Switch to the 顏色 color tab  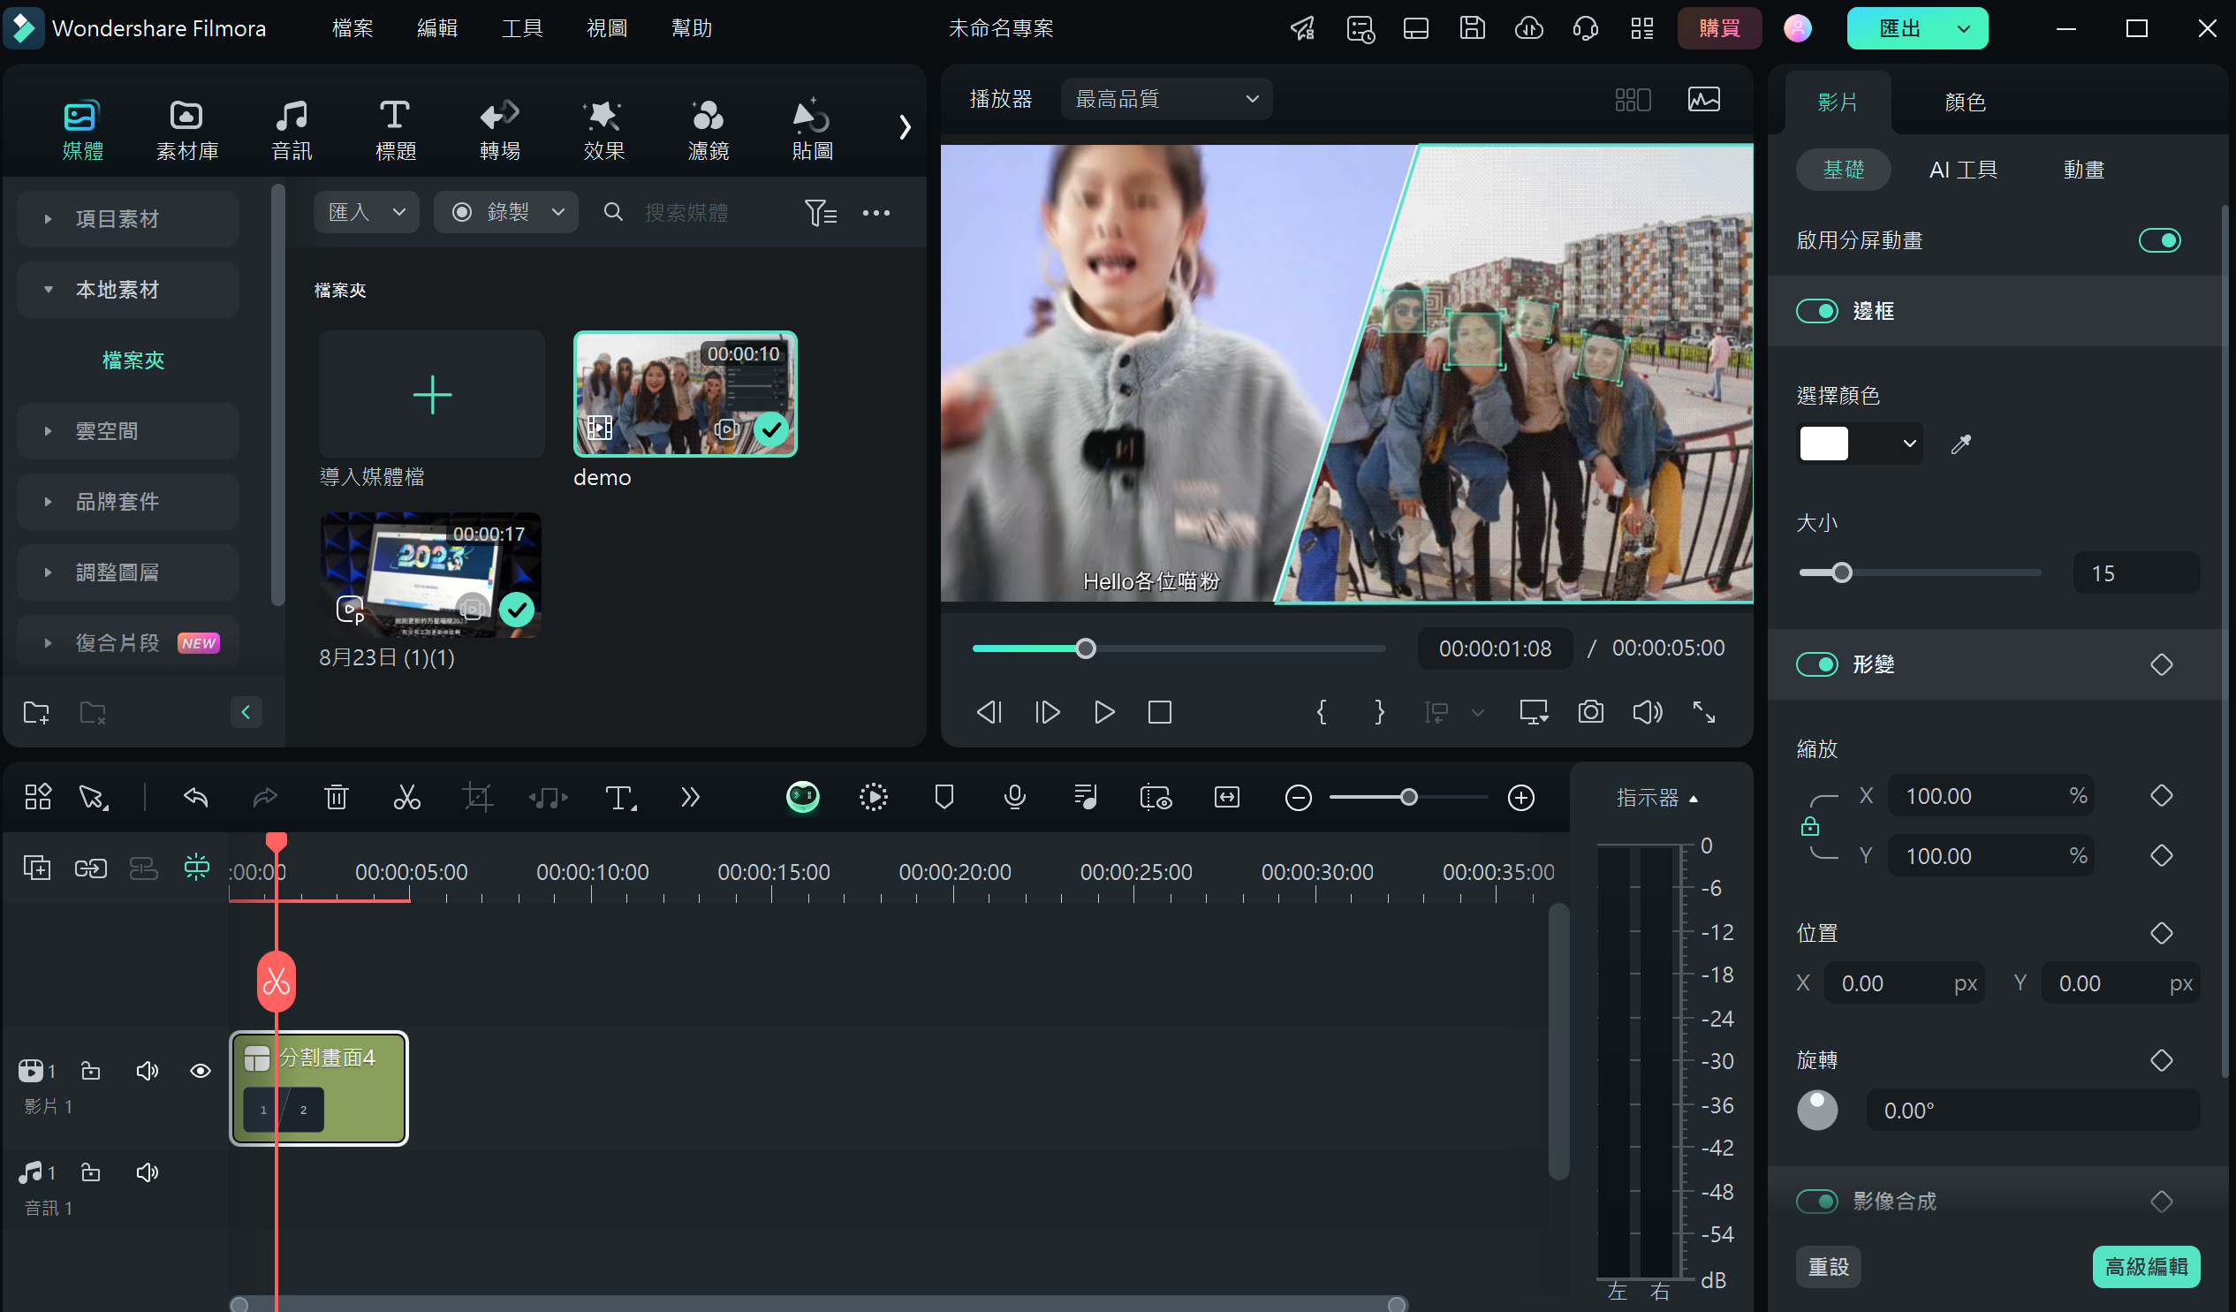point(1965,102)
